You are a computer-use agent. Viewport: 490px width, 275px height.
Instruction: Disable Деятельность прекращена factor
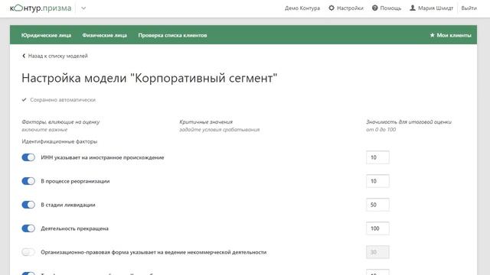coord(28,228)
